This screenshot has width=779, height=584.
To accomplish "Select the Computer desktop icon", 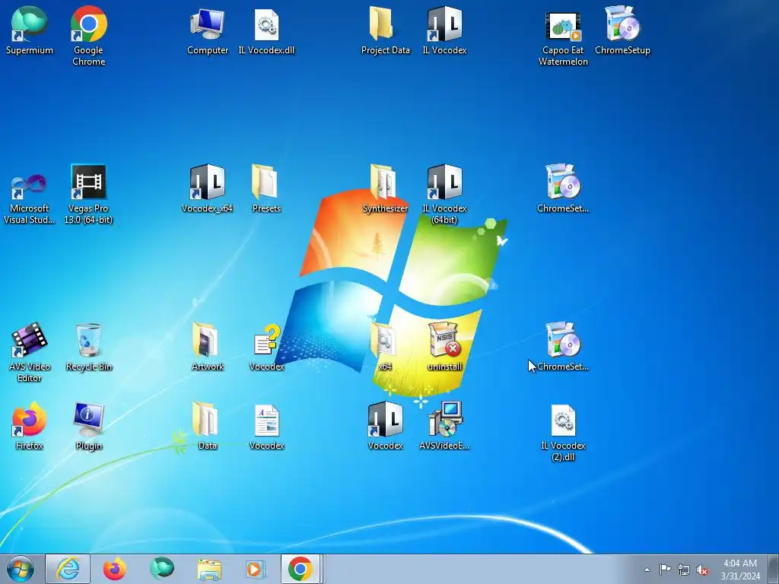I will click(208, 30).
